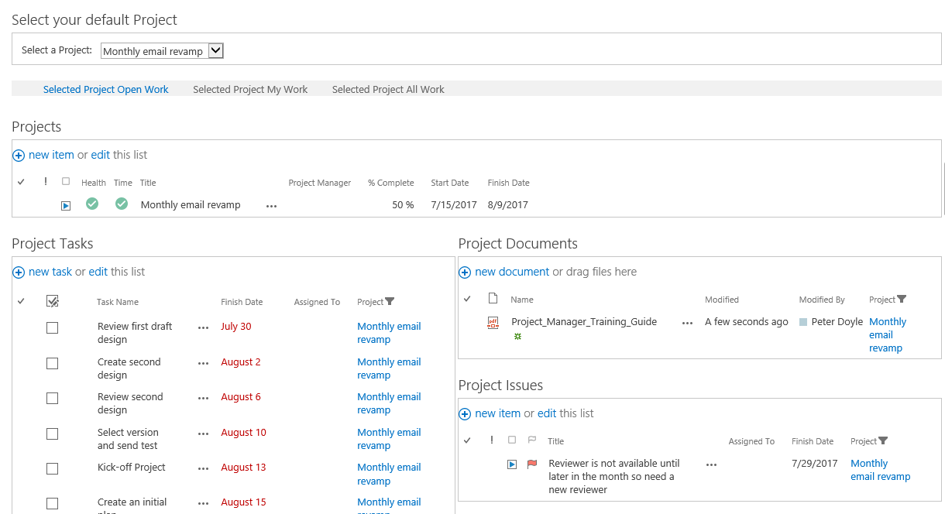Switch to Selected Project My Work view
Screen dimensions: 945x514
250,90
